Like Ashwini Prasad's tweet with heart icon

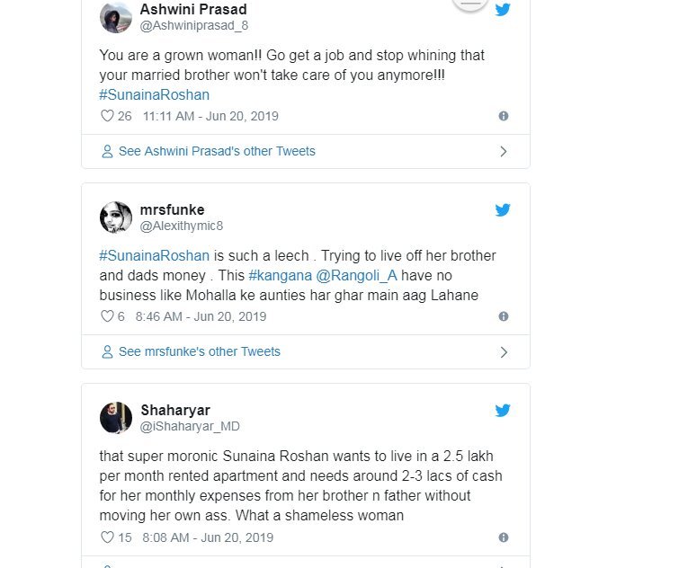coord(107,116)
